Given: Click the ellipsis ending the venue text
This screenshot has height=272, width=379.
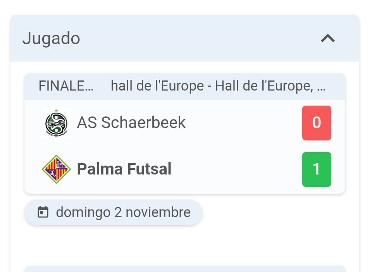Looking at the screenshot, I should [321, 87].
